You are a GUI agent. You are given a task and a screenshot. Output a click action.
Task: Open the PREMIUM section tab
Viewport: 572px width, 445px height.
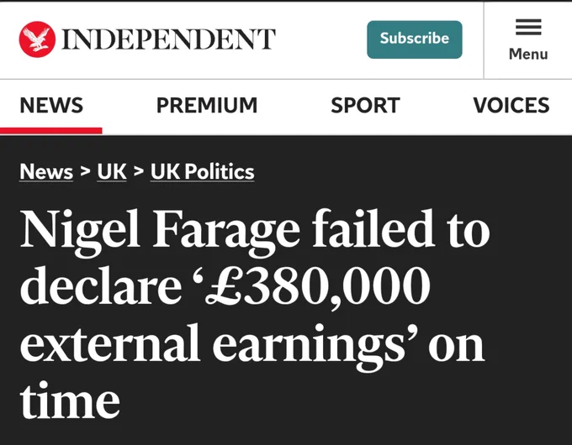pos(207,105)
